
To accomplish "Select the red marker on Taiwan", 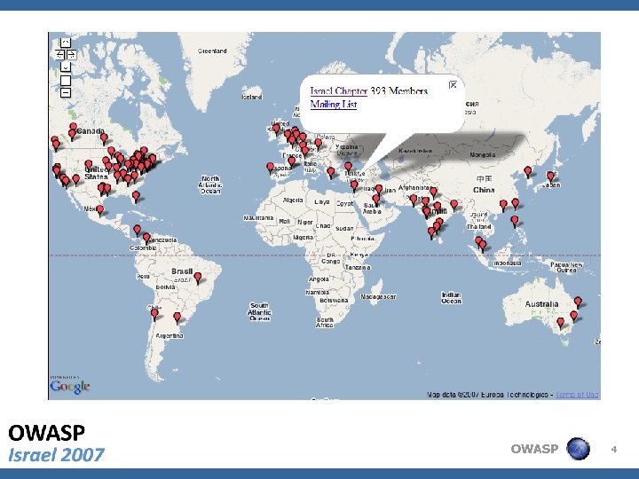I will tap(515, 203).
